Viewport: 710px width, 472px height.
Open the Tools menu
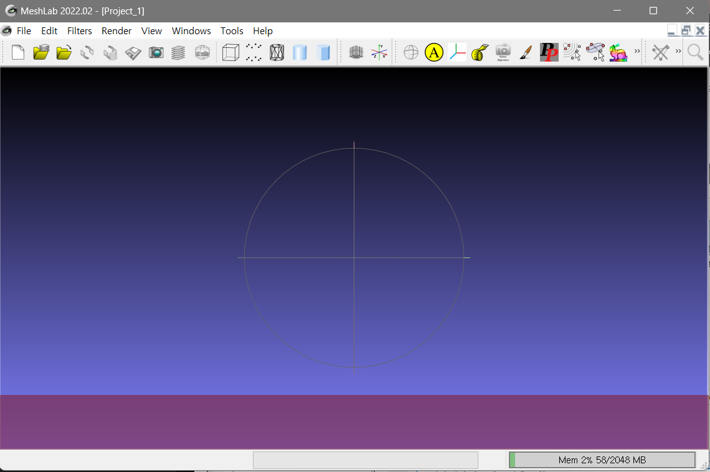coord(232,30)
